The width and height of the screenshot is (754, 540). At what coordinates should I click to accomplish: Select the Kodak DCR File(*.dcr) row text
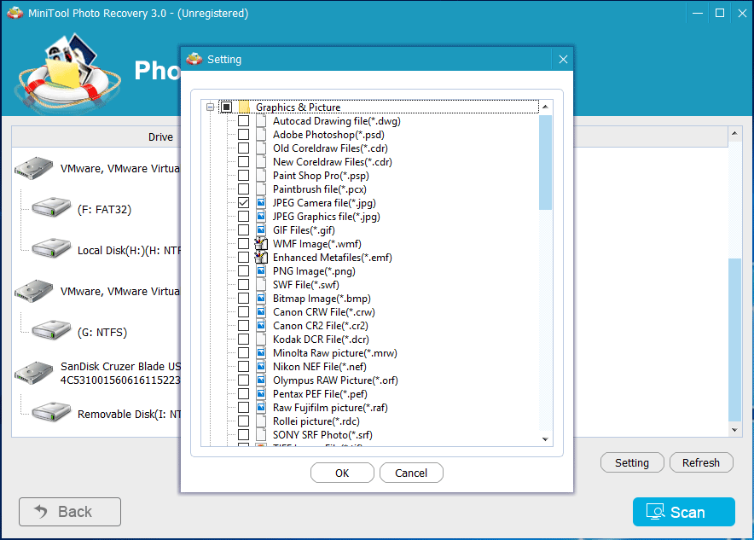click(321, 339)
